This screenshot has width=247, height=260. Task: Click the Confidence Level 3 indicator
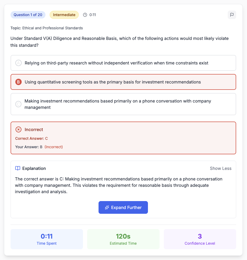200,239
